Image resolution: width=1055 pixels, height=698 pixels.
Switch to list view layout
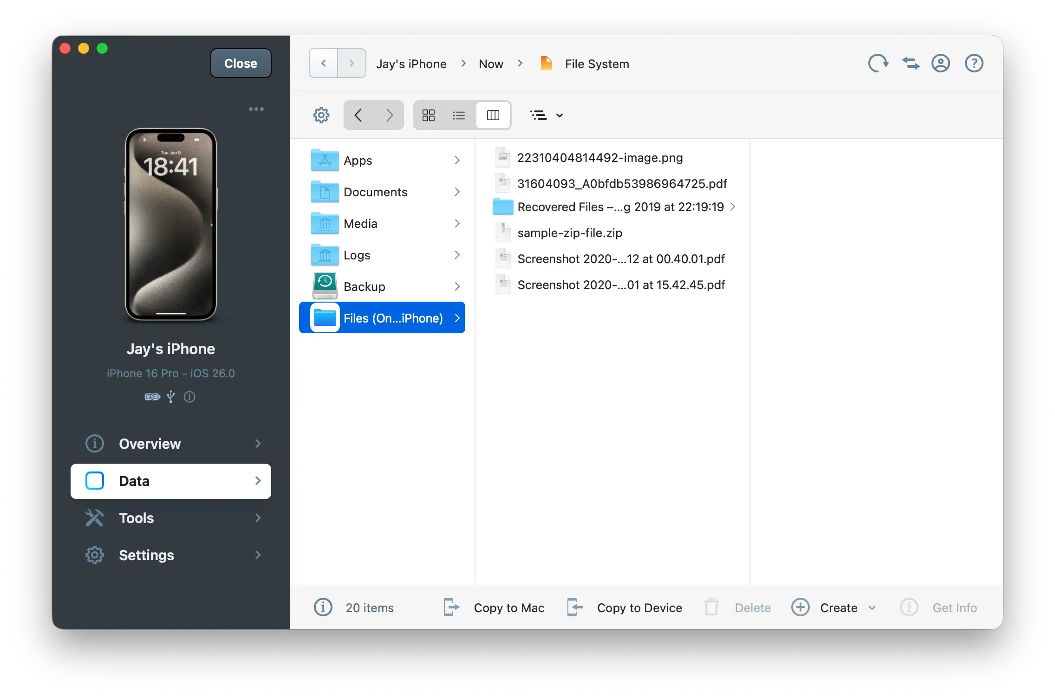coord(458,115)
